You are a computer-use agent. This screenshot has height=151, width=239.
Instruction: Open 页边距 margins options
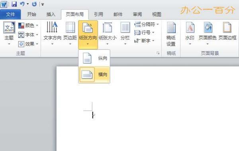pyautogui.click(x=70, y=33)
